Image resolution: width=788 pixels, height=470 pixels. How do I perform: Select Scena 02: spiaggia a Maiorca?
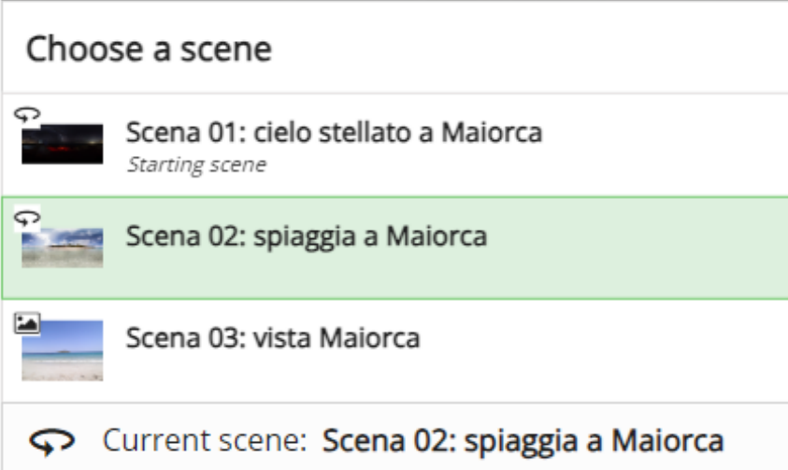[x=307, y=236]
